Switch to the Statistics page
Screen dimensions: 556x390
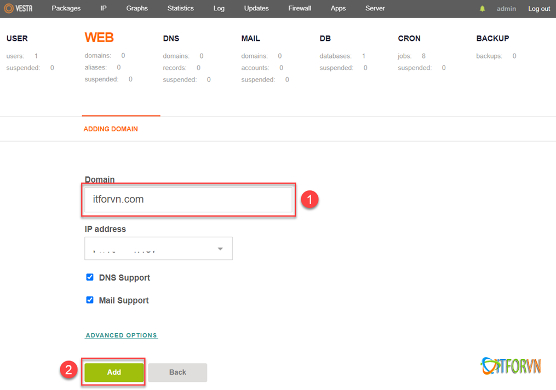(x=180, y=9)
